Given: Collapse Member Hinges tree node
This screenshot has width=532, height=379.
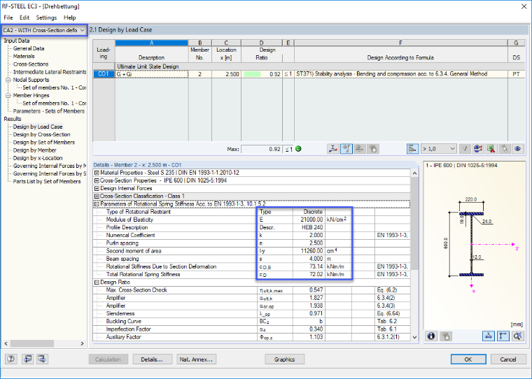Looking at the screenshot, I should pyautogui.click(x=8, y=96).
